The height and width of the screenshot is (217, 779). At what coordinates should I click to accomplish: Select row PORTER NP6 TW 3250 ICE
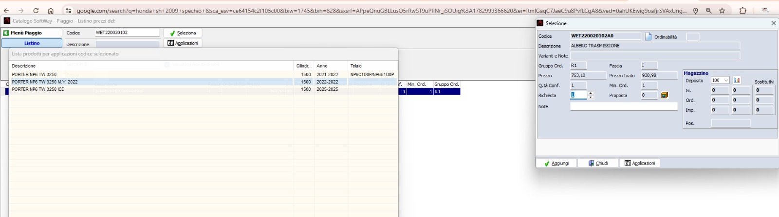pyautogui.click(x=204, y=89)
